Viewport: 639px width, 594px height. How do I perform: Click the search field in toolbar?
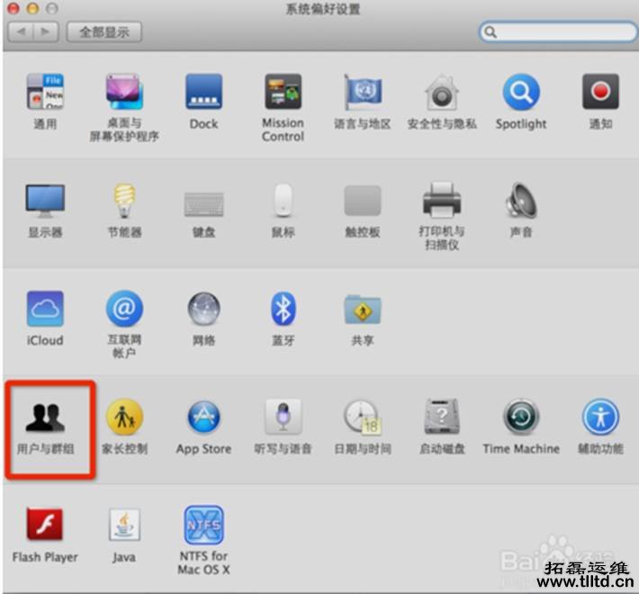click(558, 31)
